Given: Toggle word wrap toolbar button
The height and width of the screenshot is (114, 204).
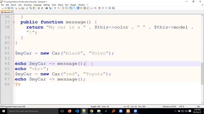Looking at the screenshot, I should click(x=71, y=8).
